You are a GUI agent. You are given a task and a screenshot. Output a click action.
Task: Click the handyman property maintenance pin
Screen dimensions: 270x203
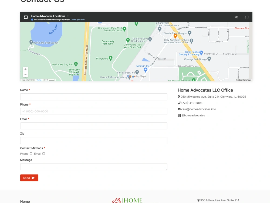160,29
